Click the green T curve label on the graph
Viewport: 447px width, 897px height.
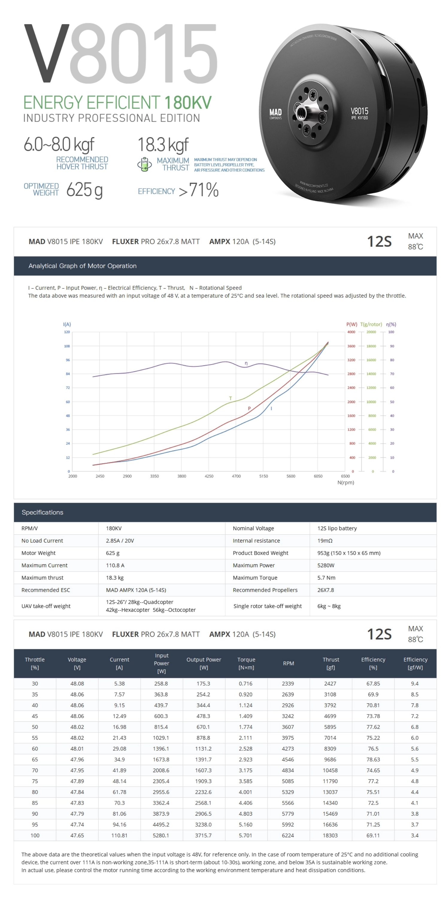[x=230, y=398]
